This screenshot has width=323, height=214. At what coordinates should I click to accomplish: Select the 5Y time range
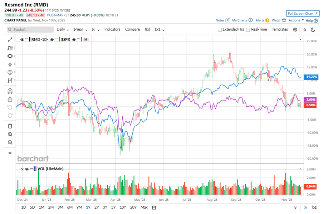(113, 207)
